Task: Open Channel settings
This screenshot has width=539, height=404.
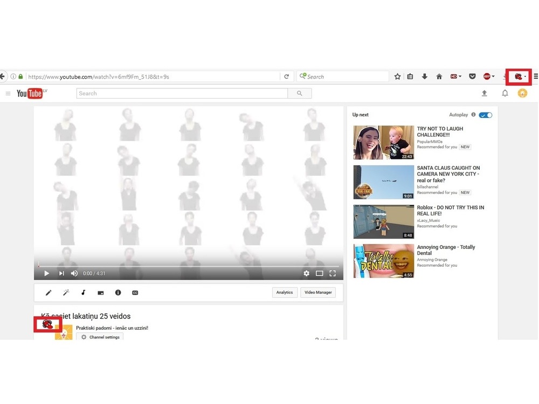Action: 100,337
